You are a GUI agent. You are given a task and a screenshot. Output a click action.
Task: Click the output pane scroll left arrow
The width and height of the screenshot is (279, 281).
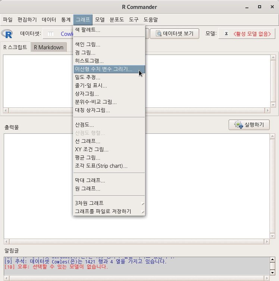point(7,241)
